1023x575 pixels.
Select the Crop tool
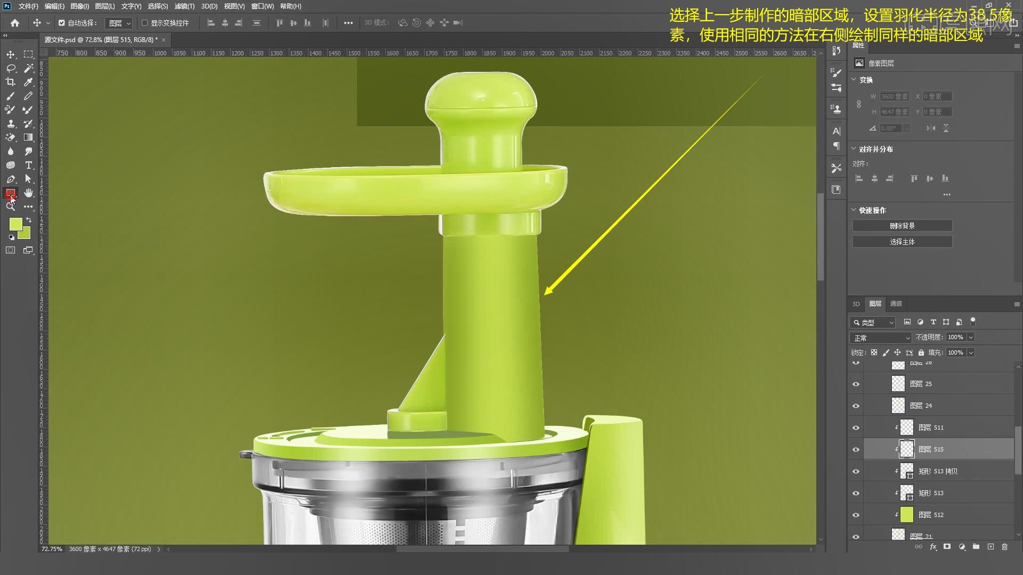[10, 82]
